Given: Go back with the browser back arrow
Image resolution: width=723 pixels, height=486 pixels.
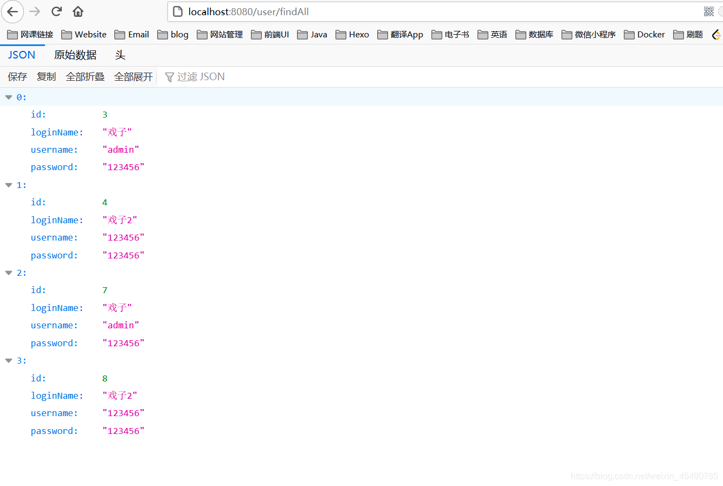Looking at the screenshot, I should click(x=12, y=11).
